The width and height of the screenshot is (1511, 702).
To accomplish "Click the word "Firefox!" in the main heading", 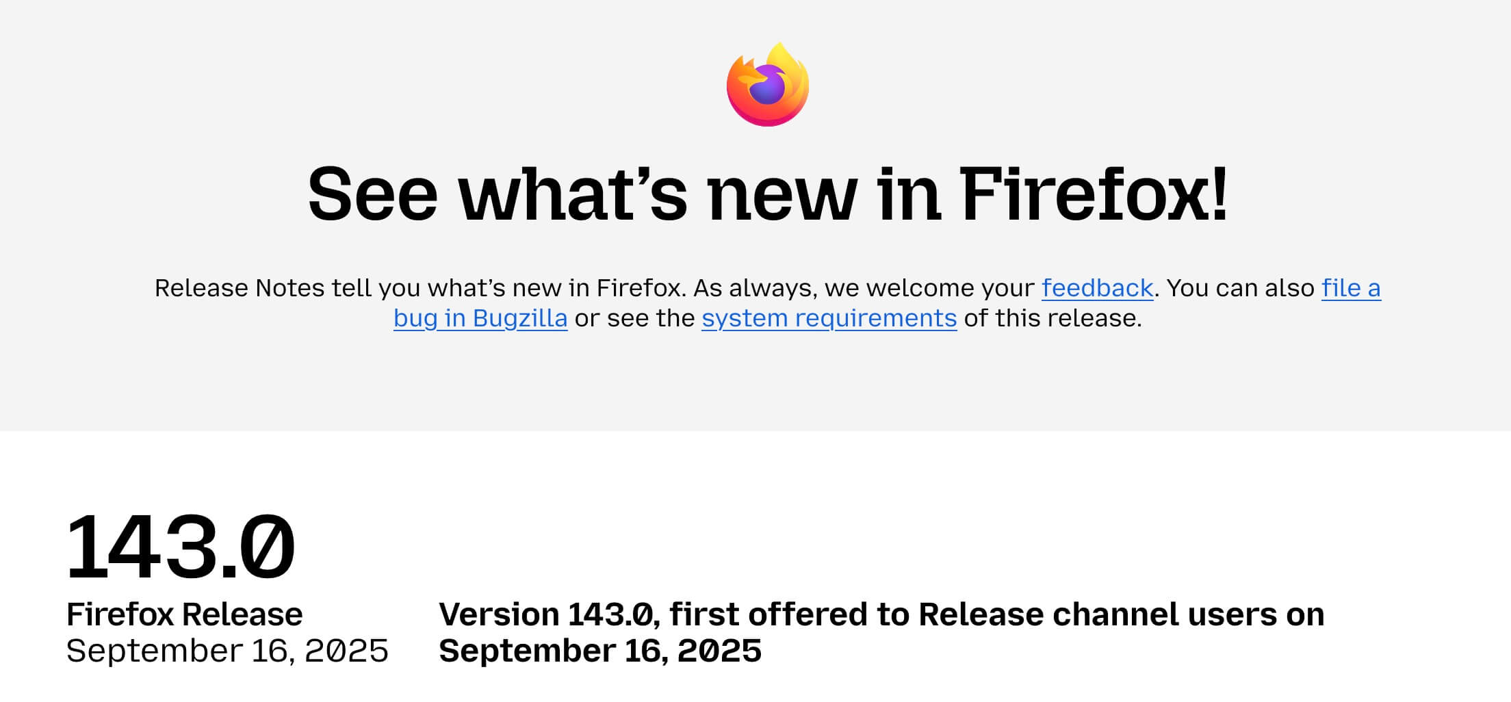I will pyautogui.click(x=1094, y=195).
